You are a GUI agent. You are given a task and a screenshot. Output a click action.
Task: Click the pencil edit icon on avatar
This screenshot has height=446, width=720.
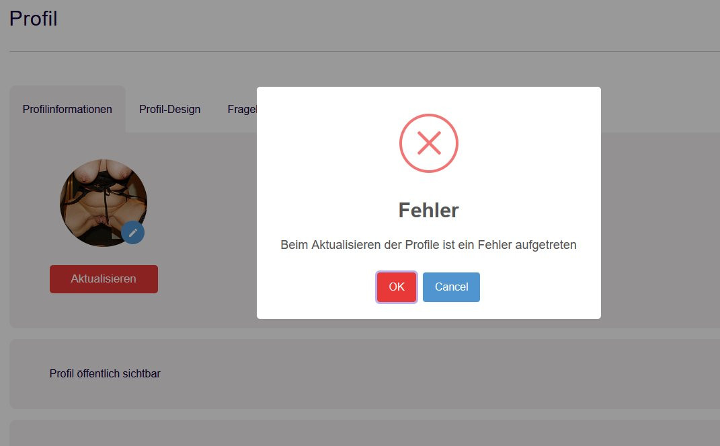click(133, 232)
